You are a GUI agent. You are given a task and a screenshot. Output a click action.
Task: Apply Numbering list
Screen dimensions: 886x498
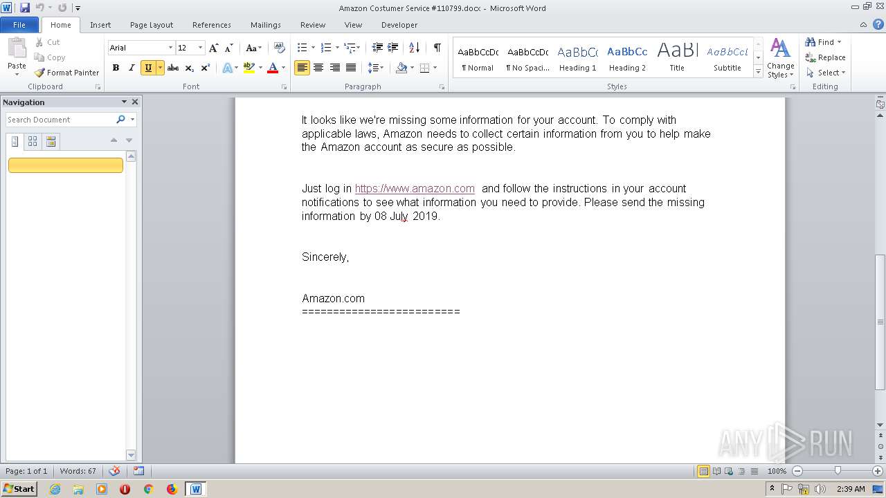coord(326,48)
